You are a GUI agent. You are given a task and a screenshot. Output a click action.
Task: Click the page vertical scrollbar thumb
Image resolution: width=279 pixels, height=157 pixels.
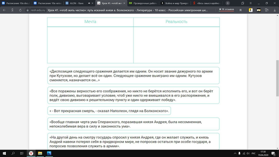(x=277, y=78)
